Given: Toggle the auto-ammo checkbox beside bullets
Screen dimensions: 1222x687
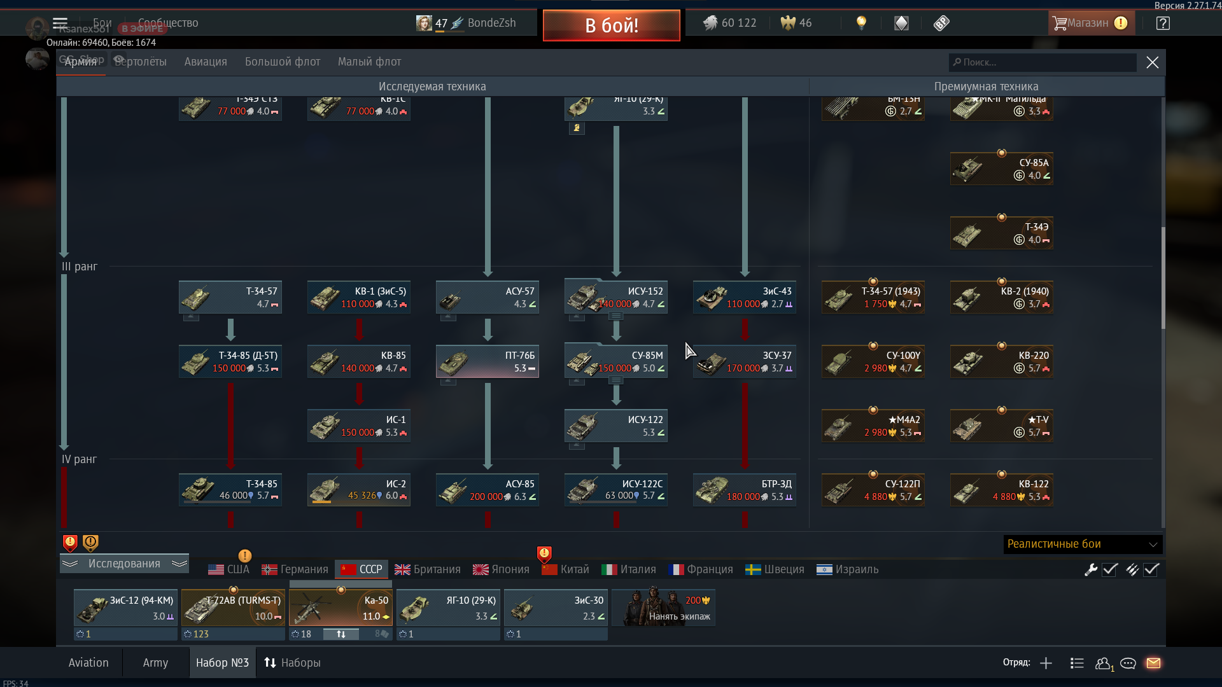Looking at the screenshot, I should tap(1151, 570).
